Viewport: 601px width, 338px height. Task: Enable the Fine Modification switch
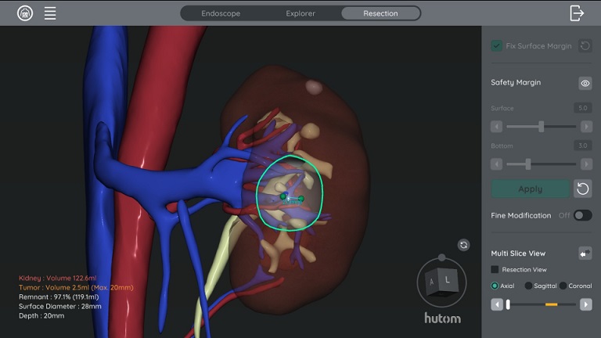point(582,215)
